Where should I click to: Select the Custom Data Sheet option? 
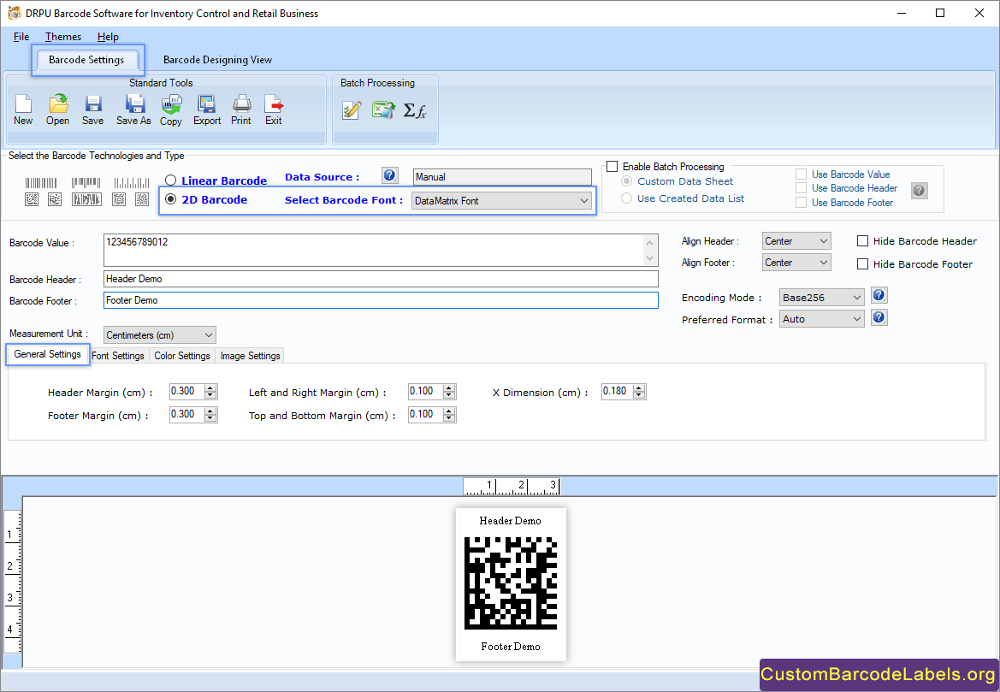point(626,181)
